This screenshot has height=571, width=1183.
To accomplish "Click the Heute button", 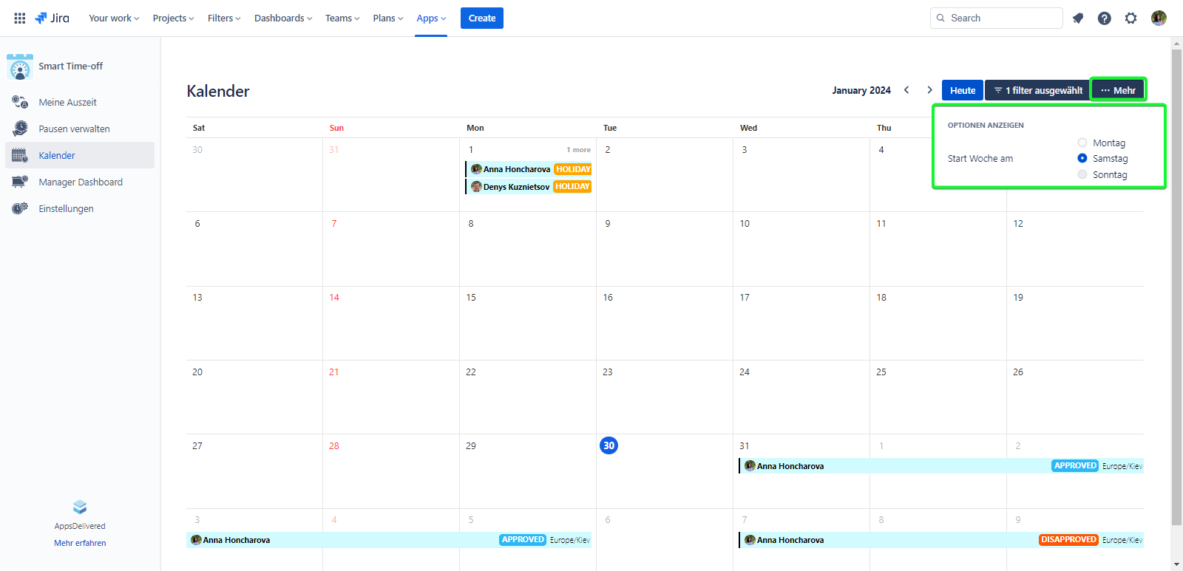I will 962,90.
